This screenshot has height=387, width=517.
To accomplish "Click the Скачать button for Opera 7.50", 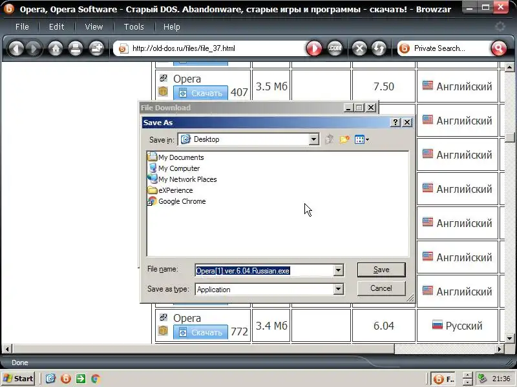I will pos(200,93).
